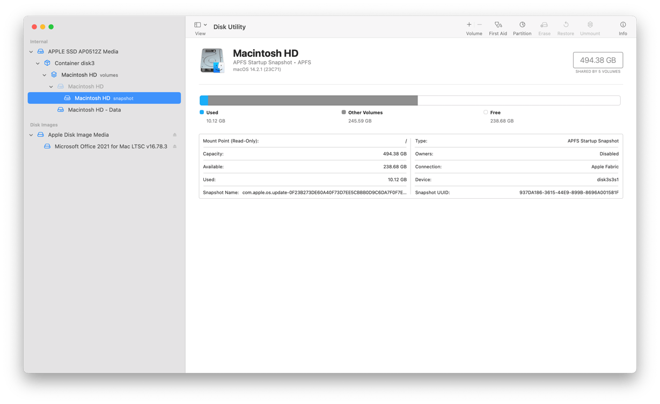Click the Unmount toolbar icon
This screenshot has height=404, width=660.
tap(590, 25)
